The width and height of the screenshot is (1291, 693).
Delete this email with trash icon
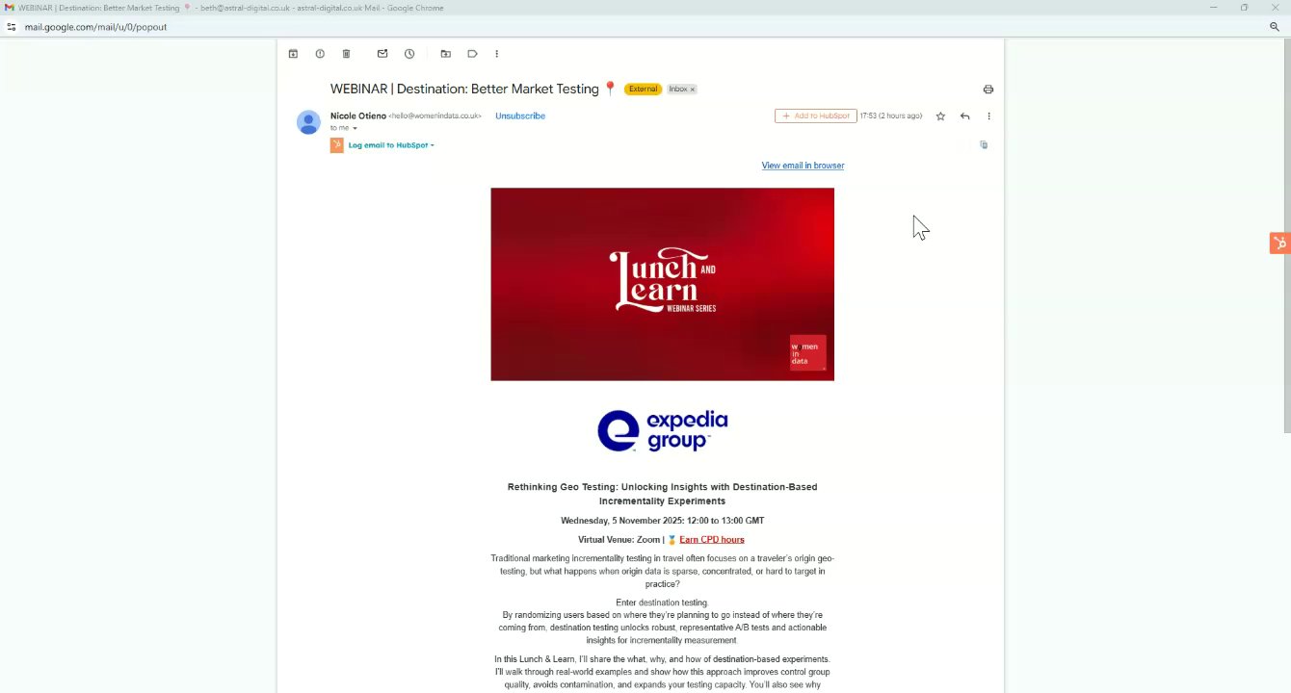tap(347, 54)
